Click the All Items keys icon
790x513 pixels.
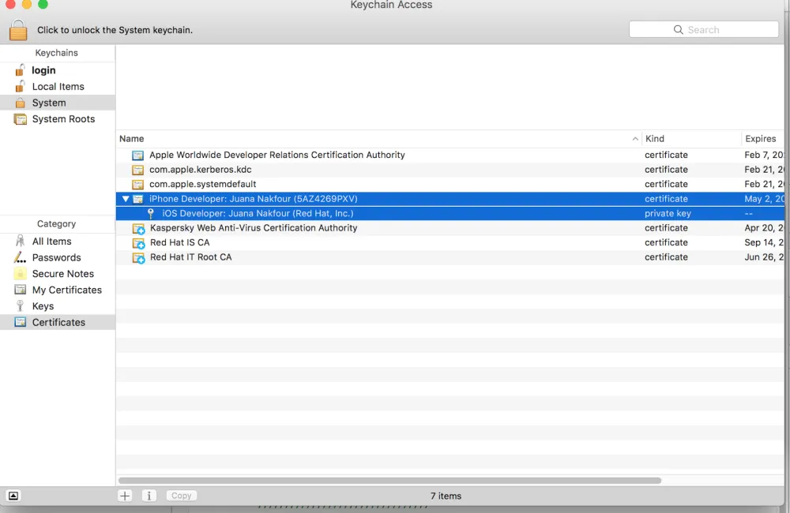point(21,242)
